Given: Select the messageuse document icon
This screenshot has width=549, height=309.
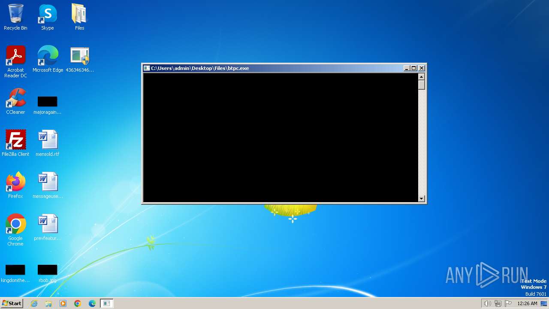Looking at the screenshot, I should 48,185.
